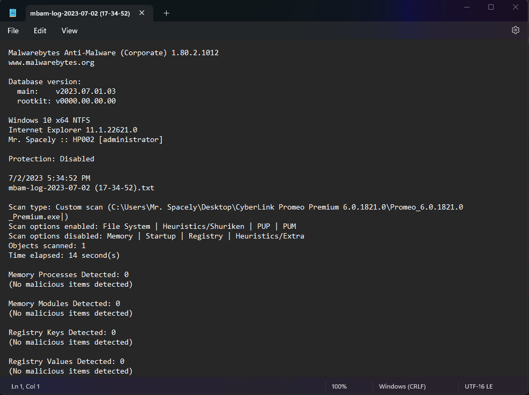Click the '7/2/2023 5:34:52 PM' timestamp line
The height and width of the screenshot is (395, 529).
[49, 178]
